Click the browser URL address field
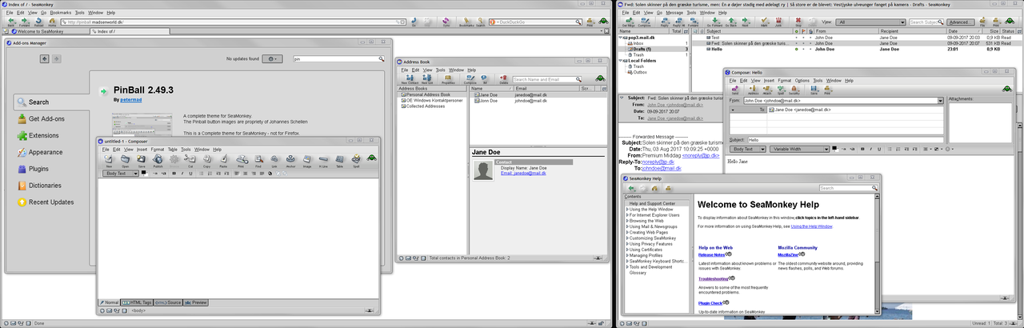Screen dimensions: 1024x328 (232, 22)
